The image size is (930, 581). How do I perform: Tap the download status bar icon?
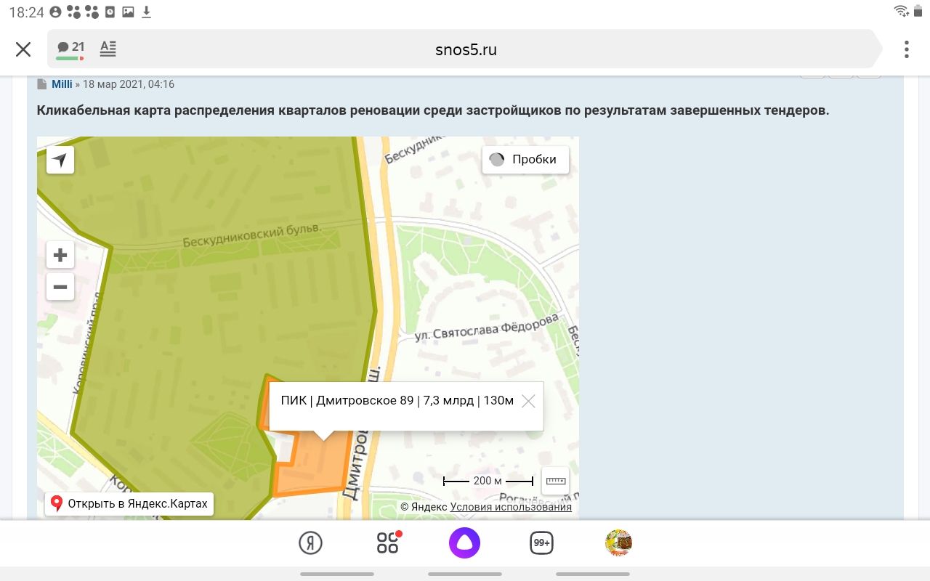(x=147, y=12)
